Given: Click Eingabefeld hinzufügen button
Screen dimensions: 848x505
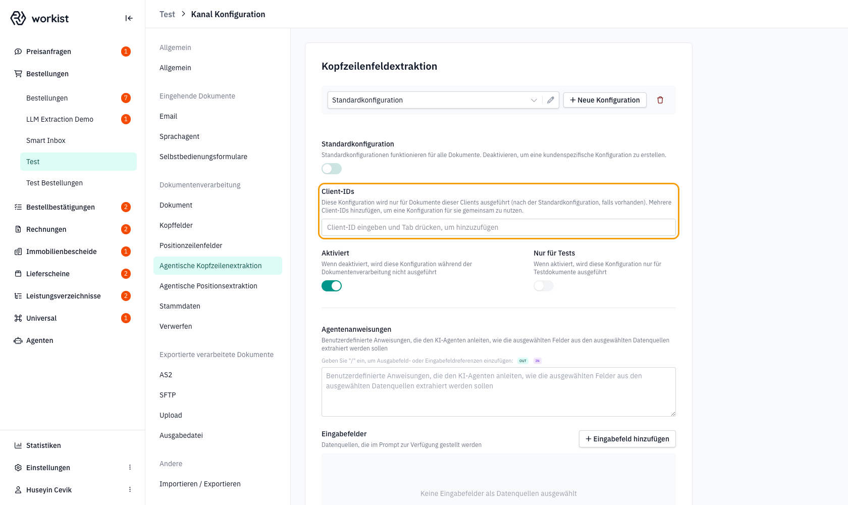Looking at the screenshot, I should 627,439.
